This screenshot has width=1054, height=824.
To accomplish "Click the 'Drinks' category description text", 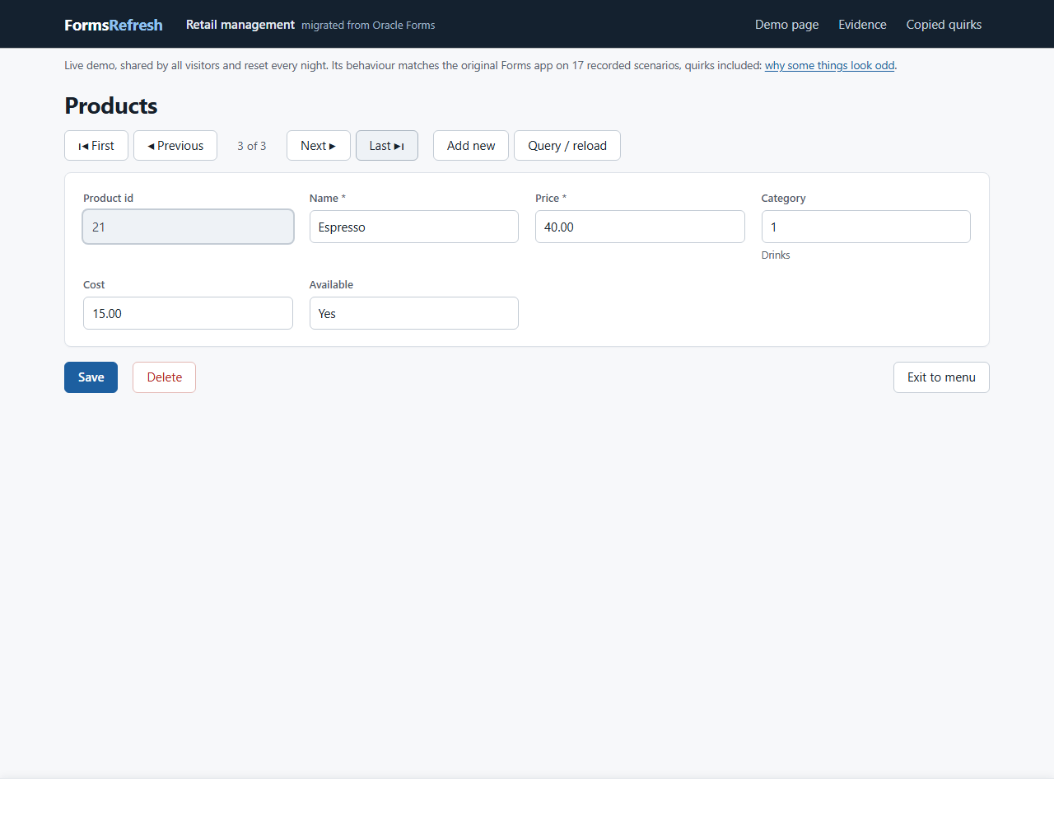I will coord(776,255).
